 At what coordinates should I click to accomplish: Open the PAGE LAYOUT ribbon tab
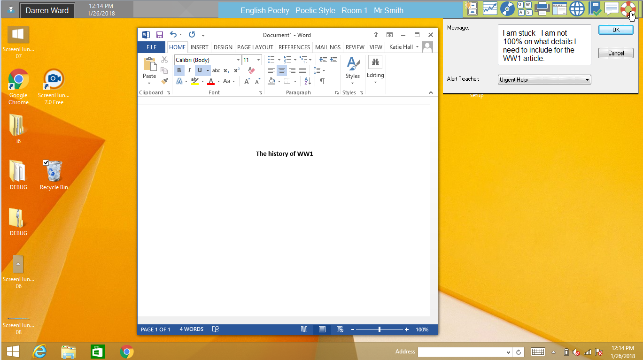tap(255, 47)
